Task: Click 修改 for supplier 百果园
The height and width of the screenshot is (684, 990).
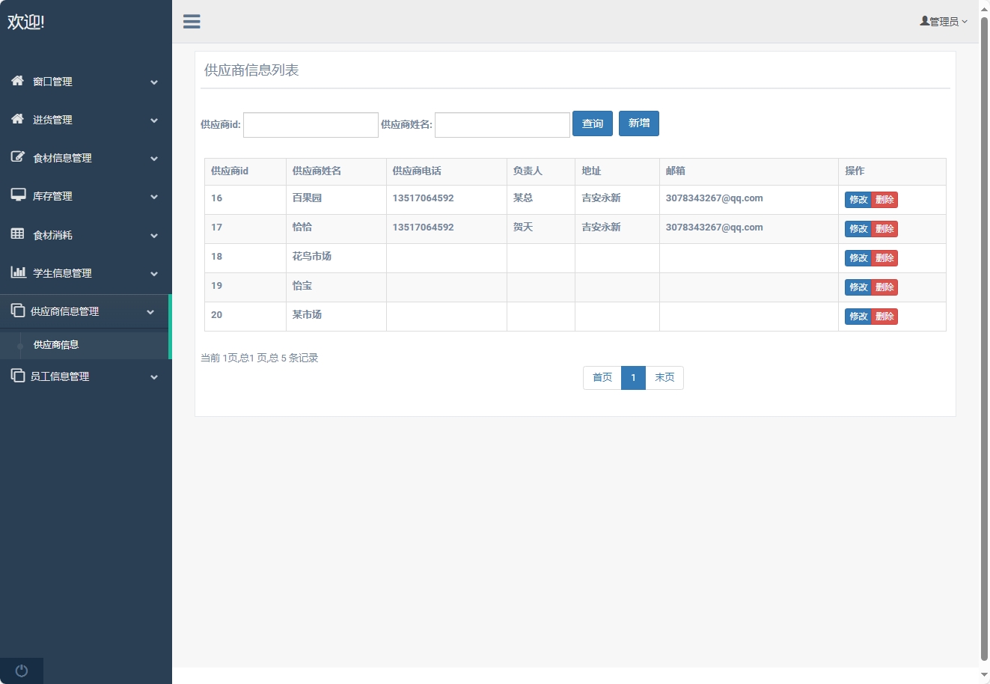Action: pos(858,200)
